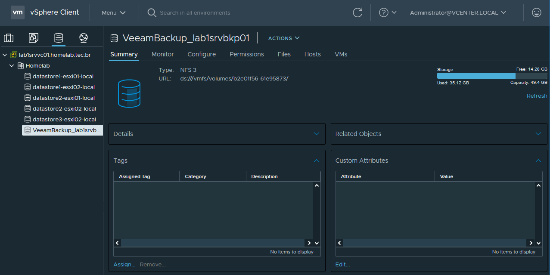Click the vCenter icon beside lab1srvvc01.homelab.tec.br

tap(14, 55)
